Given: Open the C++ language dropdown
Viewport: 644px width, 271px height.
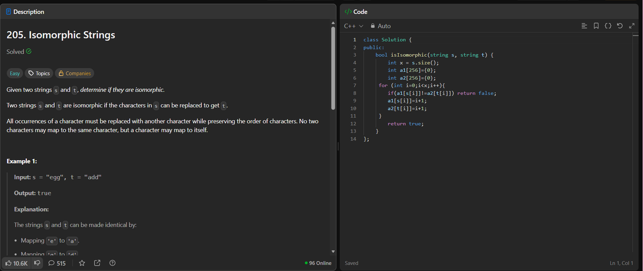Looking at the screenshot, I should point(354,26).
